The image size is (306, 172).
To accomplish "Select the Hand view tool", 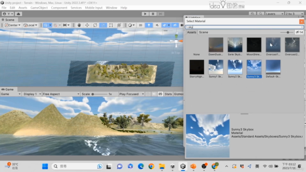I will (79, 25).
